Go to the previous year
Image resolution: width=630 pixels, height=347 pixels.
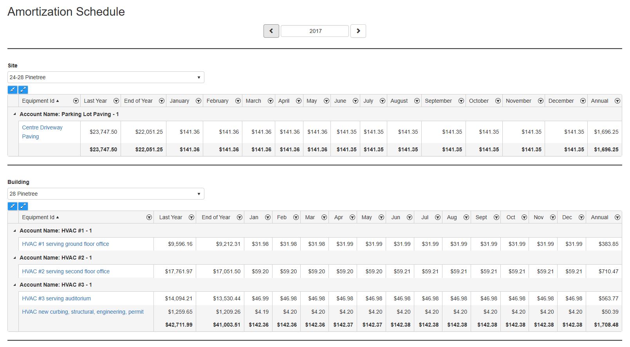(x=271, y=31)
